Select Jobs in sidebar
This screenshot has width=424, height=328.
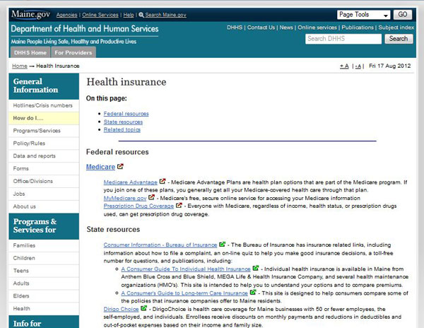pyautogui.click(x=44, y=194)
